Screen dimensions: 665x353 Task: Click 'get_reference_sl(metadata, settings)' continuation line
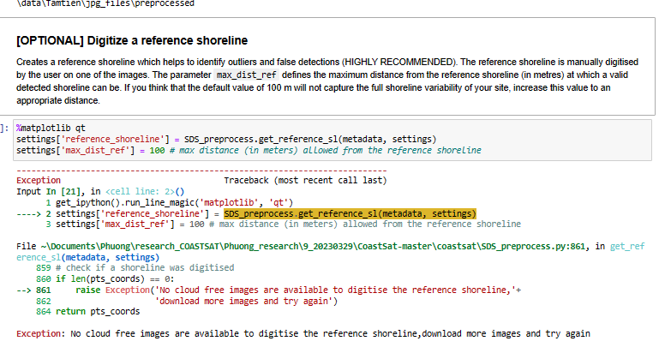(x=87, y=257)
